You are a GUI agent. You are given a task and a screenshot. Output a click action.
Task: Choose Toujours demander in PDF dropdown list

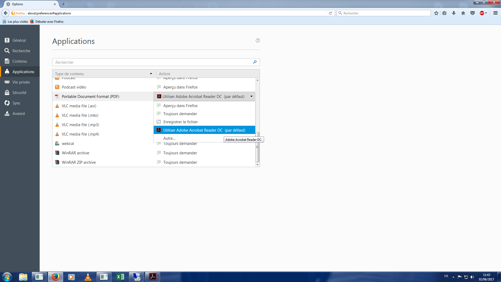[204, 114]
